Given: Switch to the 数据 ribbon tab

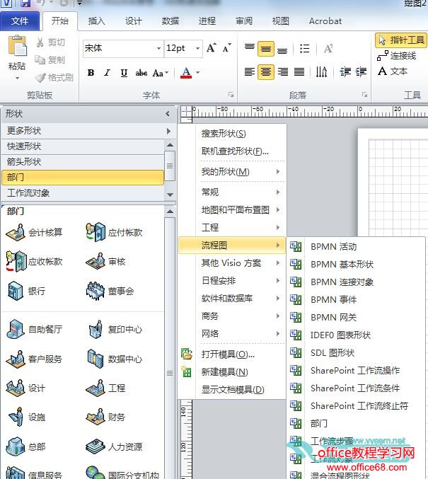Looking at the screenshot, I should [170, 21].
